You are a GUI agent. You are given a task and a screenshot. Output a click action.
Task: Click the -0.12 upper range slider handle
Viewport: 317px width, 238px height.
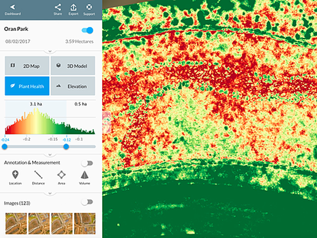pos(66,146)
